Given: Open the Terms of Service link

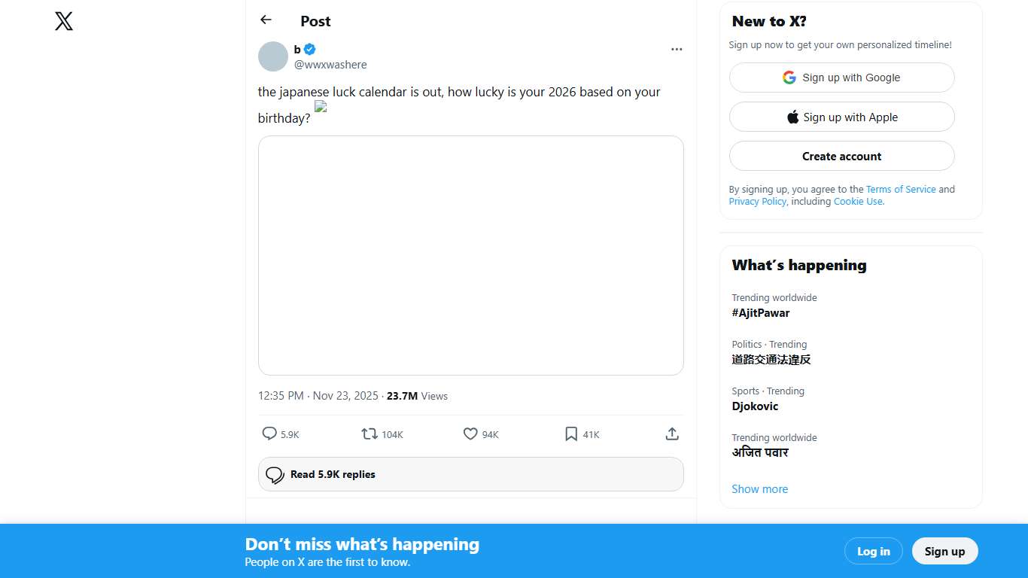Looking at the screenshot, I should 901,190.
